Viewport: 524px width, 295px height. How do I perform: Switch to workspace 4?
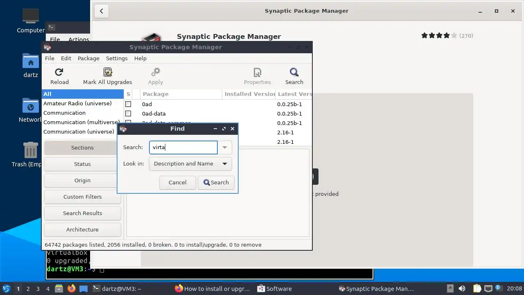(x=47, y=289)
